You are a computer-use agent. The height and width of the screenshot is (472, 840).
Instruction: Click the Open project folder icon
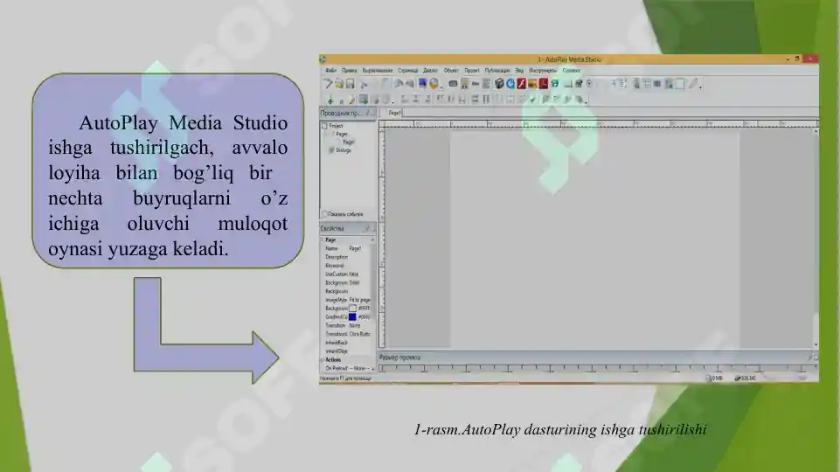tap(339, 84)
